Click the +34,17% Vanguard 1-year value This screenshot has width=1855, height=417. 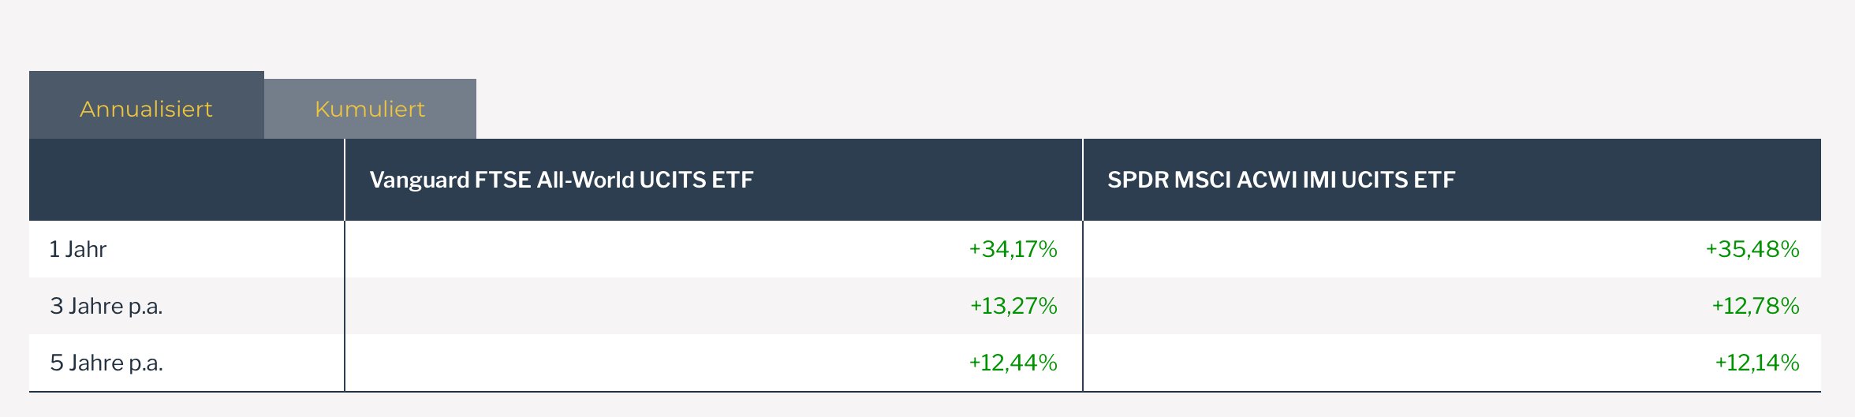[x=1013, y=249]
